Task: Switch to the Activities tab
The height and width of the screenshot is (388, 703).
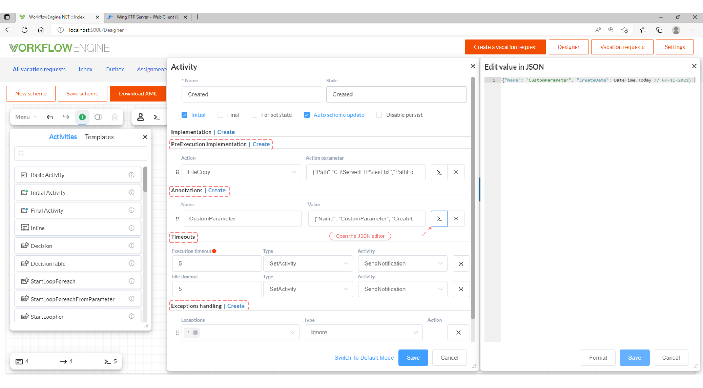Action: coord(63,137)
